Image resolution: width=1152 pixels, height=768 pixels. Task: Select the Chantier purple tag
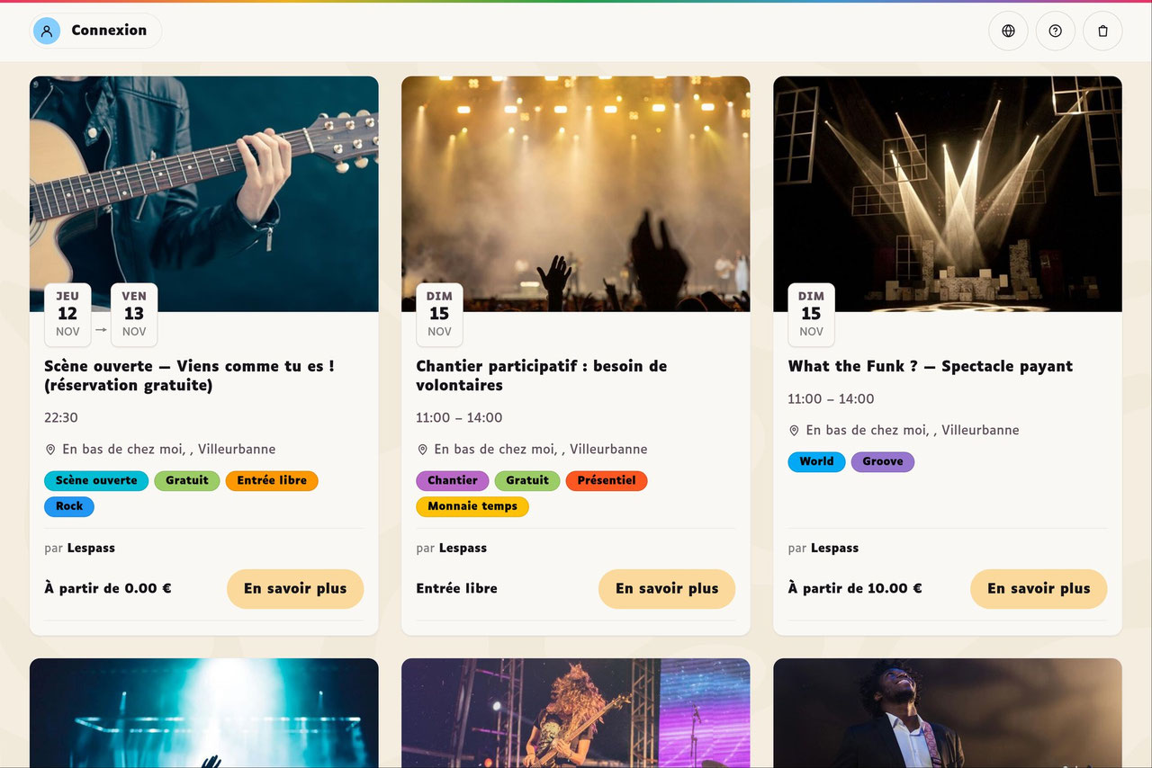pyautogui.click(x=453, y=480)
